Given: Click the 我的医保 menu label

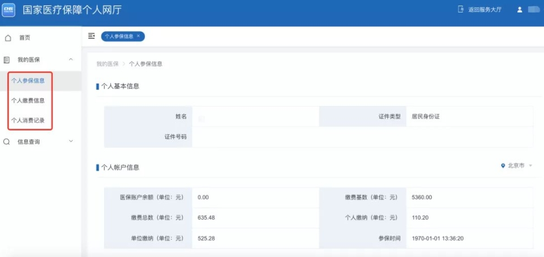Looking at the screenshot, I should [28, 60].
